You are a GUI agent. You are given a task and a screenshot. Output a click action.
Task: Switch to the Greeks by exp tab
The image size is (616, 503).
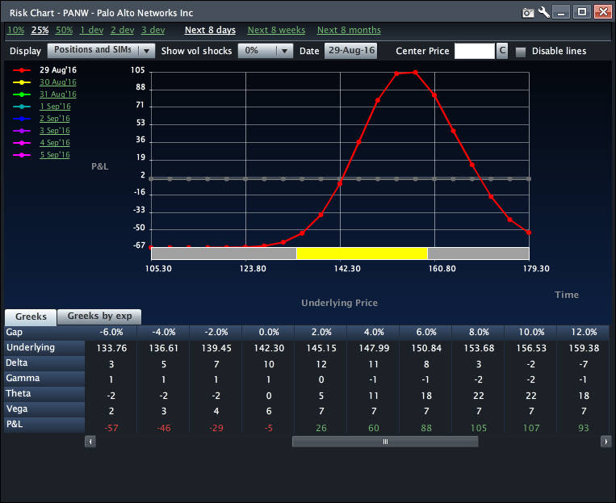(x=99, y=316)
